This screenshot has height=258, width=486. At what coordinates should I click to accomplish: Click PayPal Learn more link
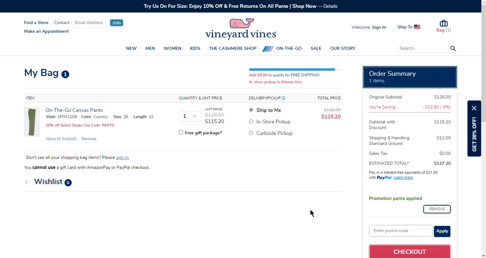[x=403, y=178]
